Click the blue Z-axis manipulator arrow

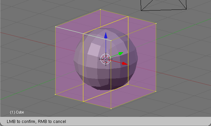(x=106, y=36)
